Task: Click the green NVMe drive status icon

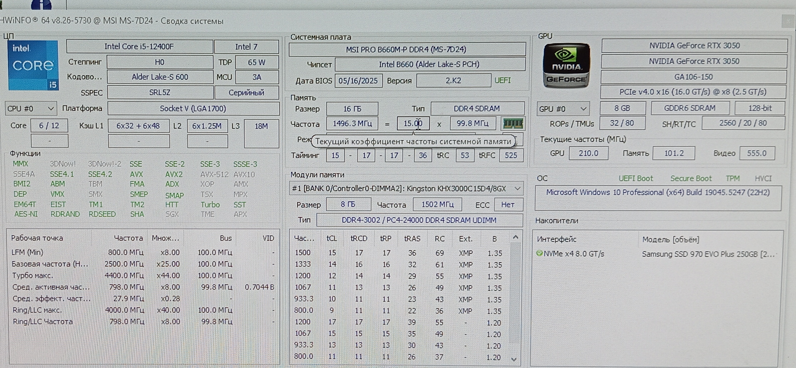Action: click(539, 253)
